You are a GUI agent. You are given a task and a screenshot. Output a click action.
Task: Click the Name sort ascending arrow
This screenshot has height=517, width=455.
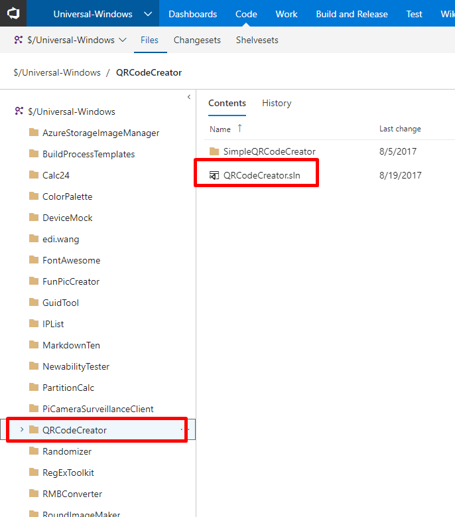240,128
